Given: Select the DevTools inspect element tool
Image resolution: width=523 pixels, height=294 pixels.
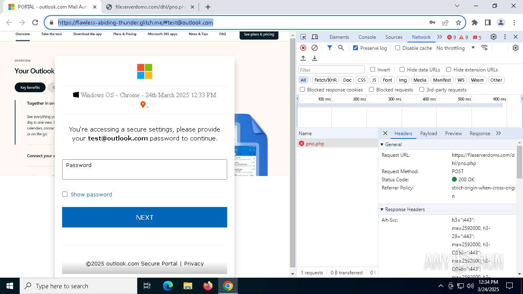Looking at the screenshot, I should (x=303, y=37).
